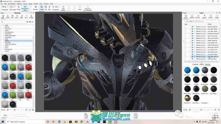This screenshot has width=221, height=124.
Task: Switch to the Materials sub-tab under scene tree
Action: [x=207, y=64]
